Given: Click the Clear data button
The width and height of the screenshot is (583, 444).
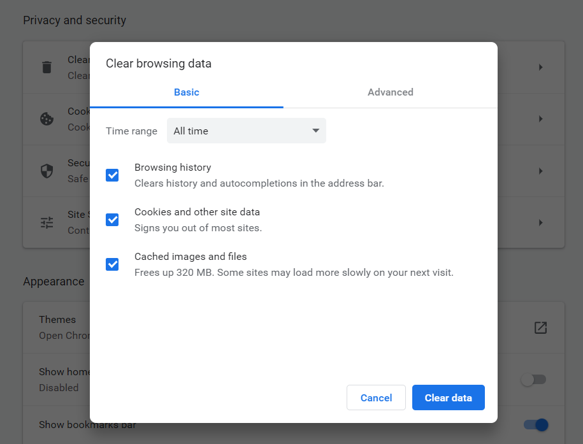Looking at the screenshot, I should pos(448,397).
